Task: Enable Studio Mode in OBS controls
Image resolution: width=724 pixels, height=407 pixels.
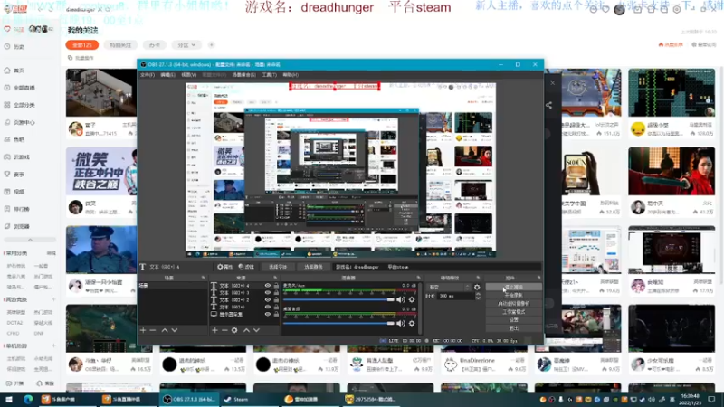Action: [x=513, y=312]
